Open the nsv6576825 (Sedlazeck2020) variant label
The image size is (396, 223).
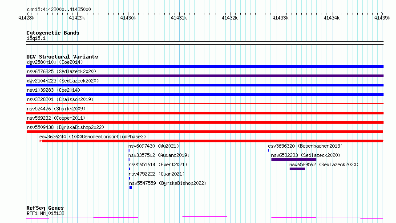[61, 71]
